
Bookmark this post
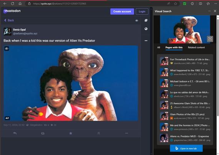[x=99, y=133]
